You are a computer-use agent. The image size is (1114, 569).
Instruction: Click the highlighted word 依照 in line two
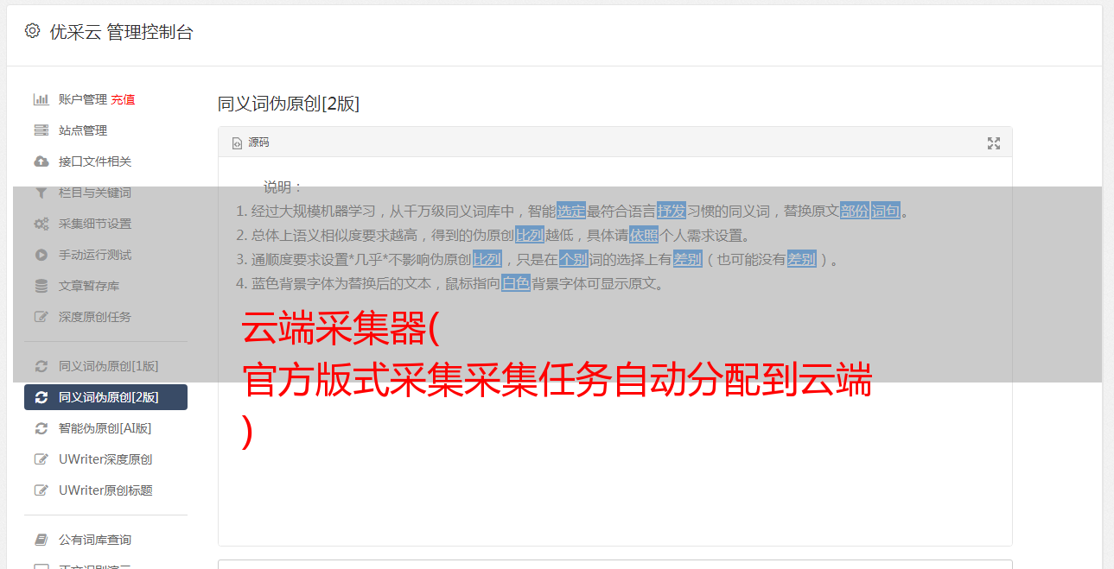click(644, 235)
